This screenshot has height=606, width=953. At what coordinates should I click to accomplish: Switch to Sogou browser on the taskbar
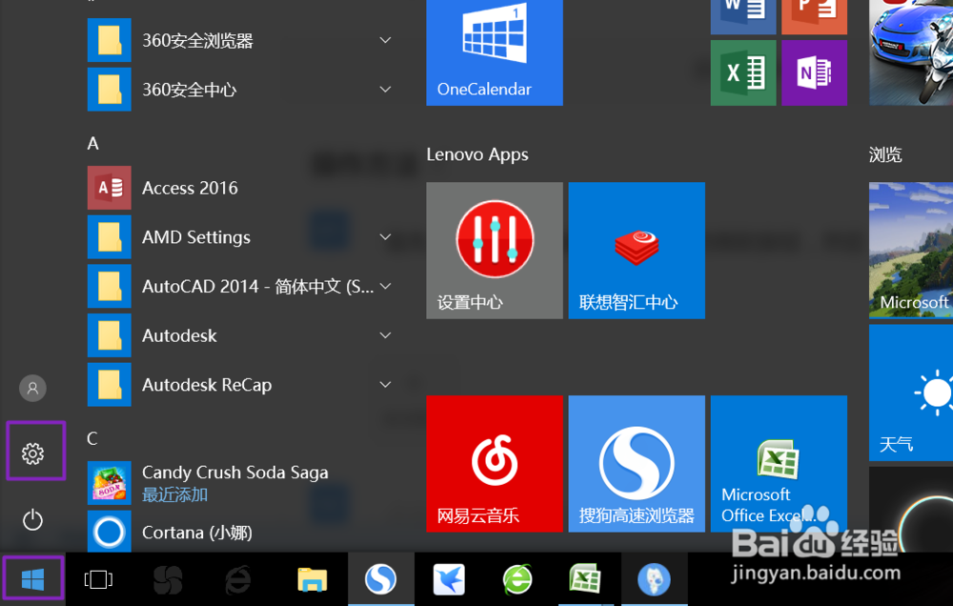click(381, 579)
